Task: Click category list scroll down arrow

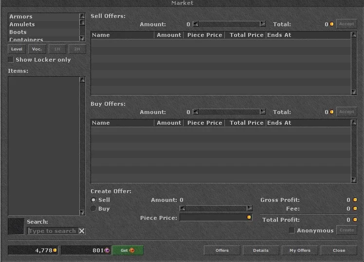Action: 82,38
